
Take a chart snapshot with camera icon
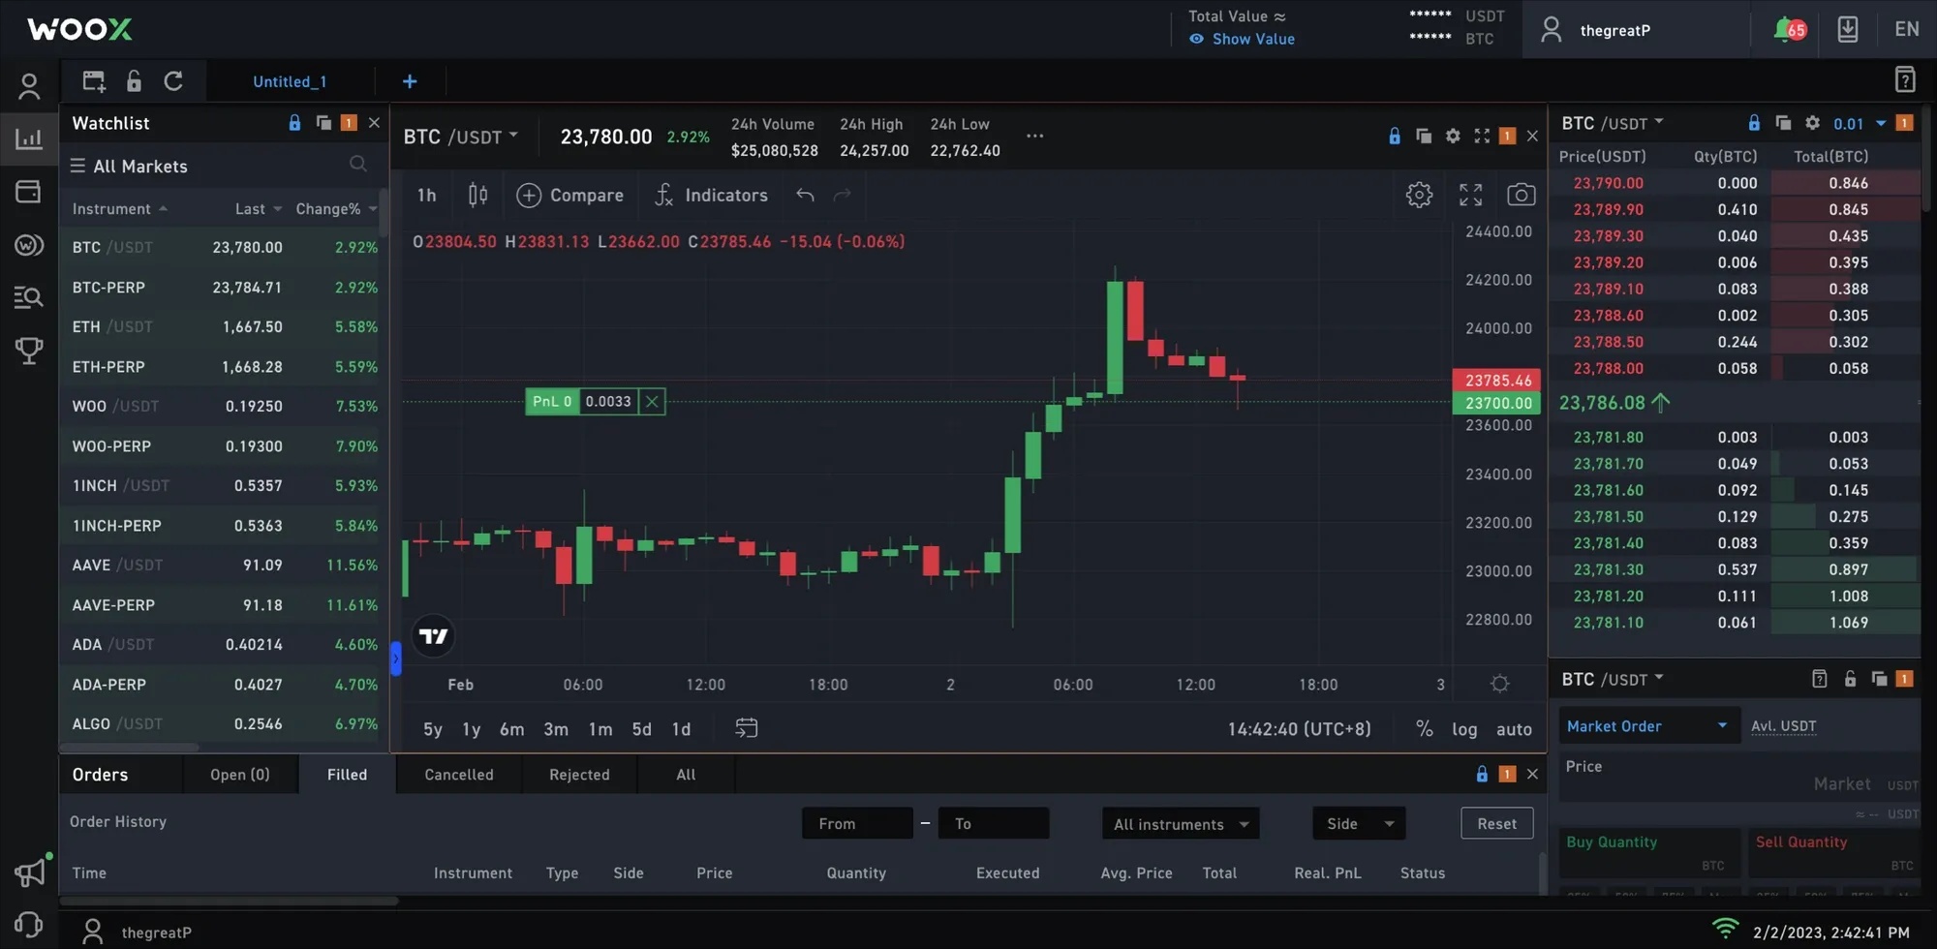click(x=1521, y=195)
